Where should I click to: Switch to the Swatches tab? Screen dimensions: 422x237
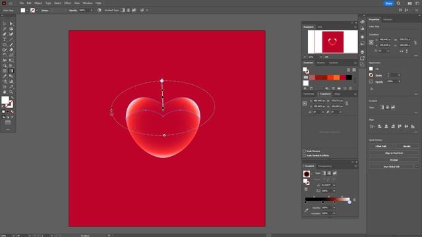coord(309,63)
